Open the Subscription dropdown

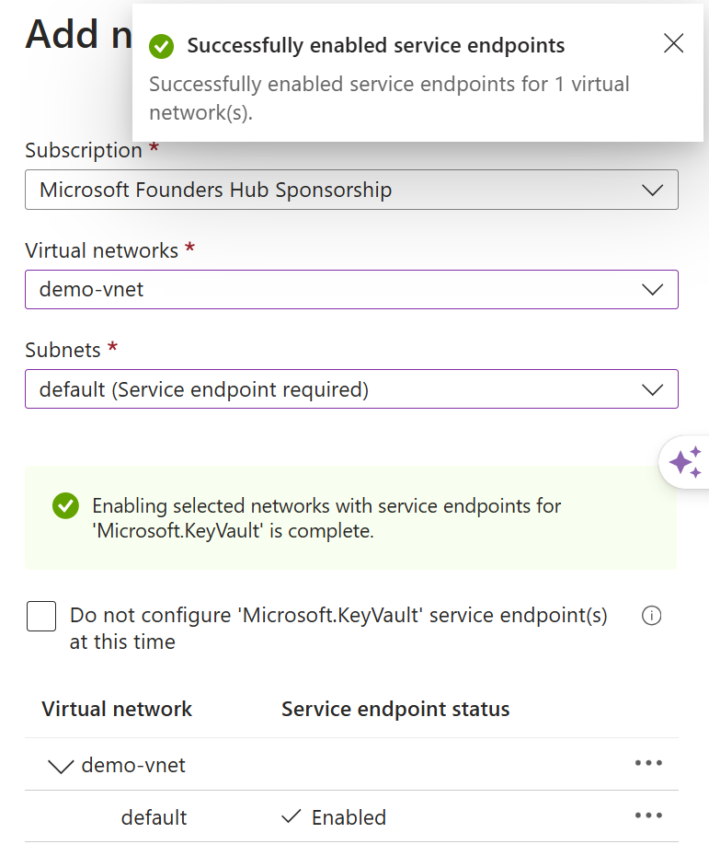(352, 190)
